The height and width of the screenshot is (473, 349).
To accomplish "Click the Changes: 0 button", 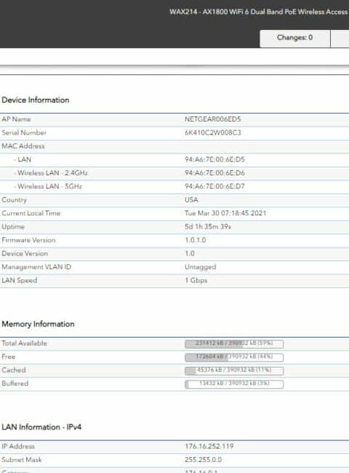I will (294, 38).
